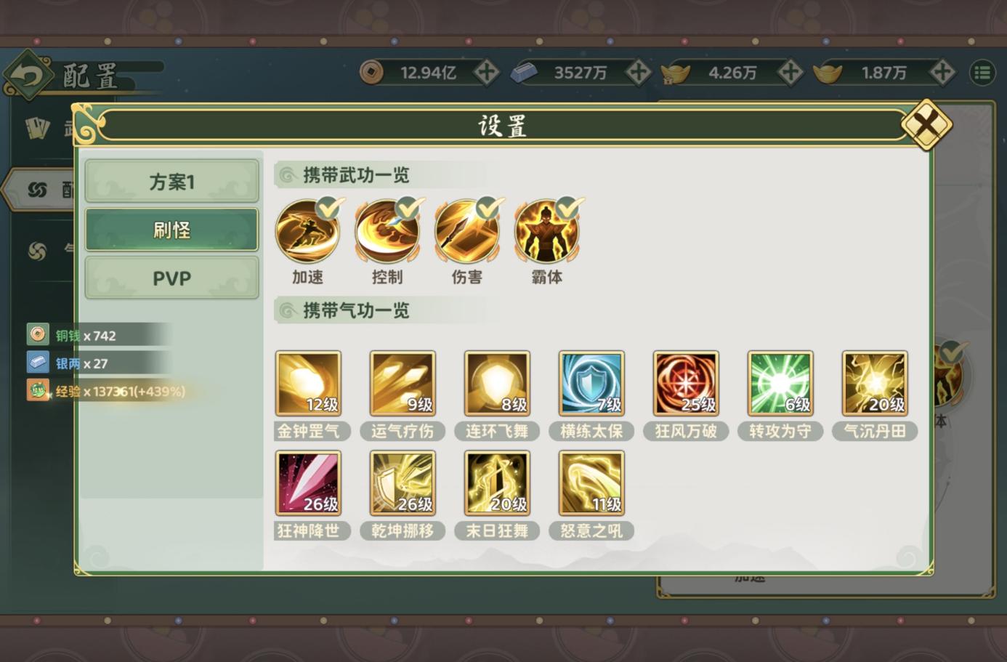Choose the 末日狂舞 skill icon
The width and height of the screenshot is (1007, 662).
[497, 484]
